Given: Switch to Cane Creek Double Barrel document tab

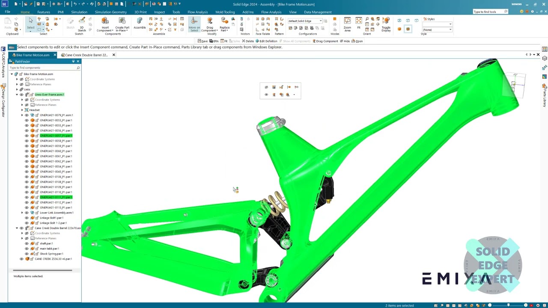Looking at the screenshot, I should pyautogui.click(x=86, y=55).
